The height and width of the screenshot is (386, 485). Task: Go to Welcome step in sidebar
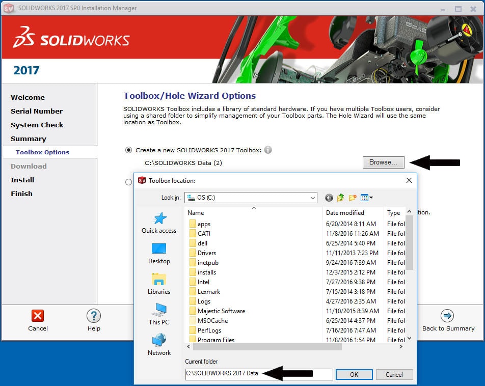(28, 97)
